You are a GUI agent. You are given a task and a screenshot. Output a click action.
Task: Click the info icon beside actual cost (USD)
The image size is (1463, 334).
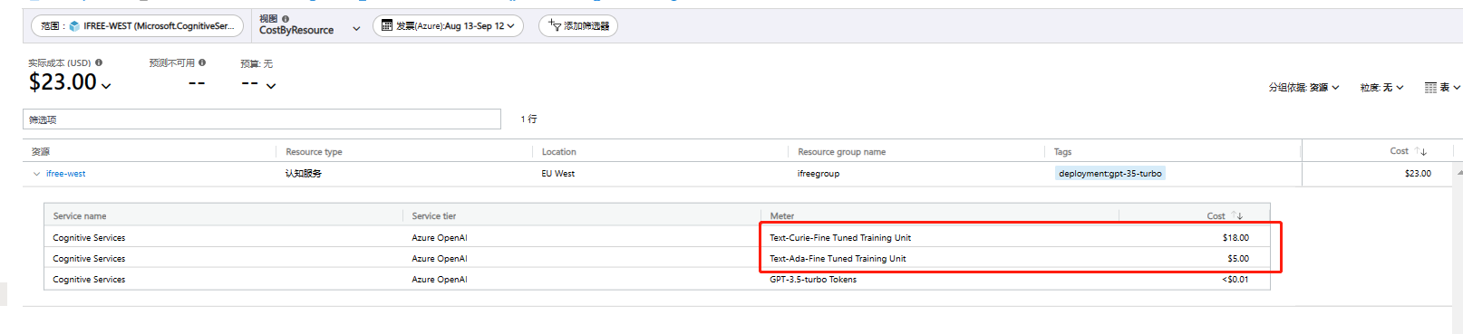tap(99, 62)
